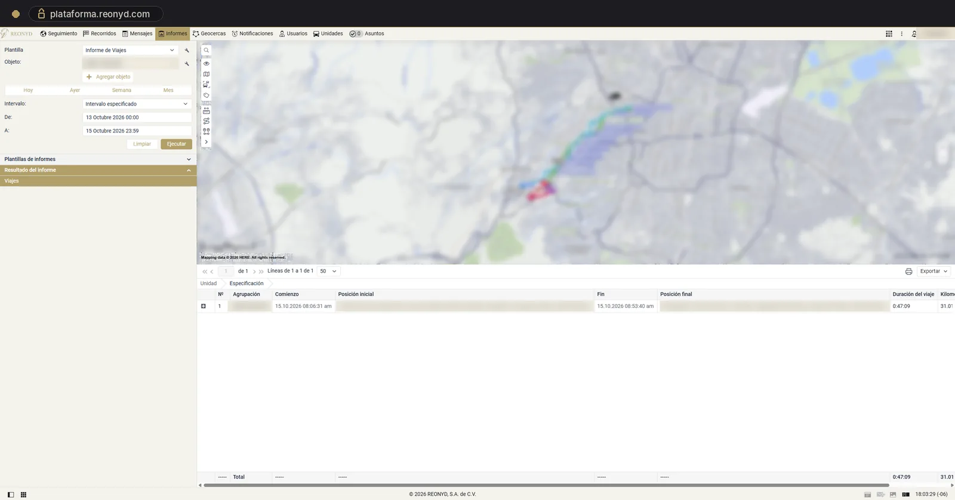Switch to the Unidad breadcrumb tab
The height and width of the screenshot is (500, 955).
208,283
